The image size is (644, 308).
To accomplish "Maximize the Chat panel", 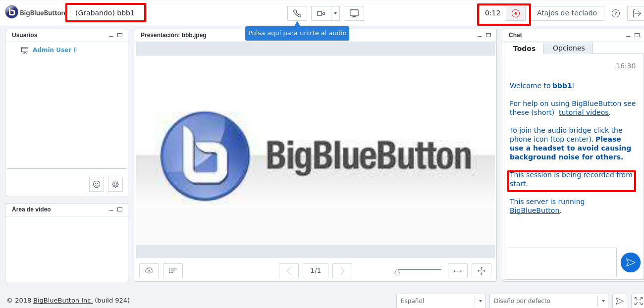I will tap(637, 35).
